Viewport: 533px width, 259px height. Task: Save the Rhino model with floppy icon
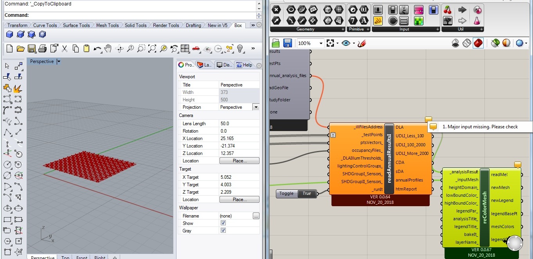click(x=32, y=49)
